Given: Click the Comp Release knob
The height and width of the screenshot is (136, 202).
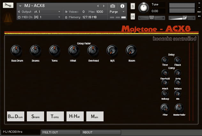Looking at the screenshot, I should coord(178,83).
